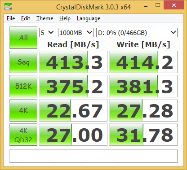Click the Seq read result 413.3
This screenshot has height=170, width=187.
73,62
